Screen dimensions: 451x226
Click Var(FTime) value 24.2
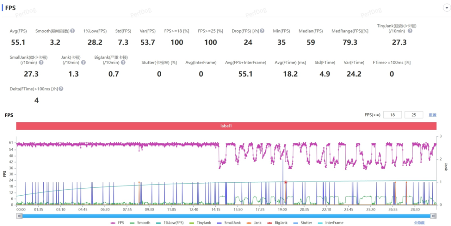coord(354,74)
